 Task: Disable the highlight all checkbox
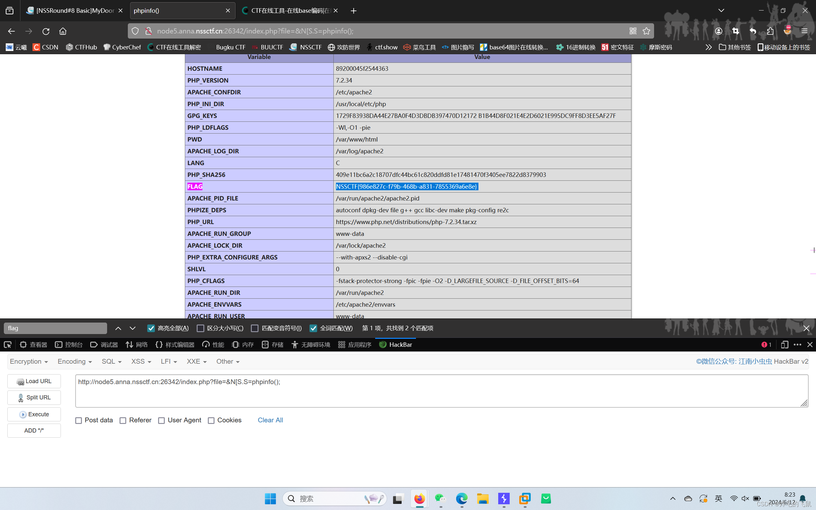(151, 328)
